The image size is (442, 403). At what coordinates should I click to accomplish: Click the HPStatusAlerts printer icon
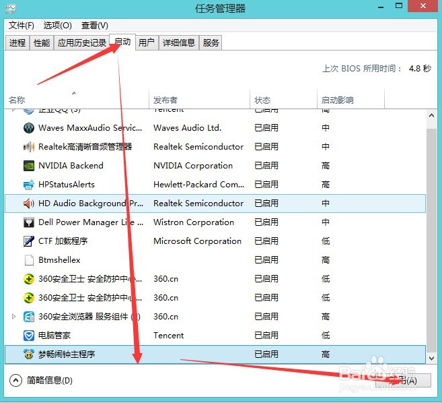point(29,185)
